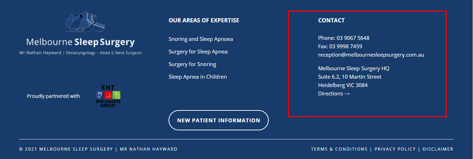Click the Our Areas of Expertise heading
473x159 pixels.
[x=204, y=20]
